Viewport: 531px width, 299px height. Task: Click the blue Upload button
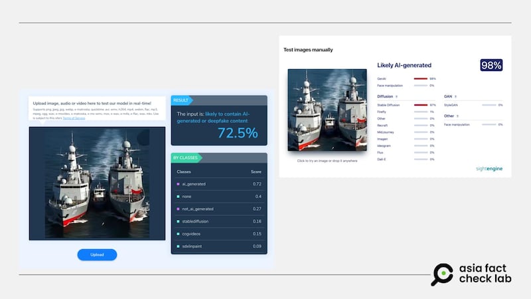pos(97,254)
